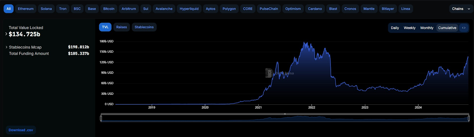
Task: Click the right handle of range slider
Action: click(x=469, y=118)
